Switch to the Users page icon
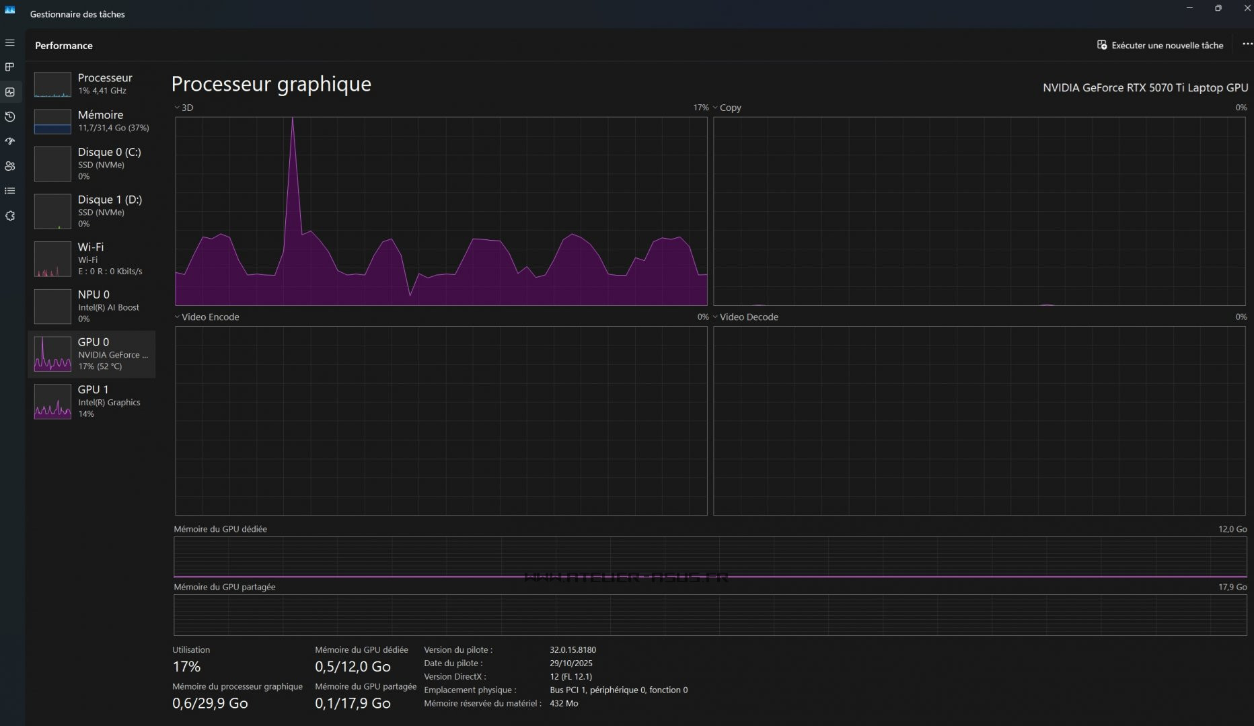Viewport: 1254px width, 726px height. pyautogui.click(x=10, y=166)
